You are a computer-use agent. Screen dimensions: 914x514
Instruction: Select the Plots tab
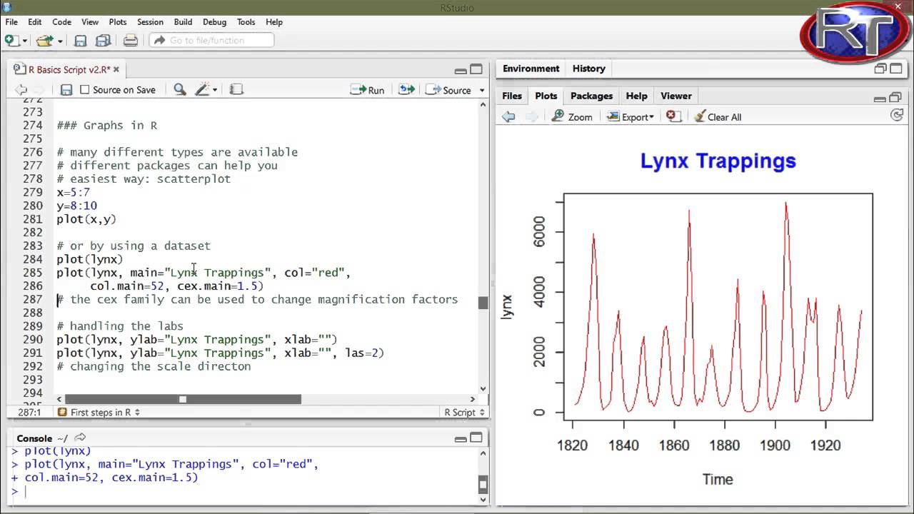click(546, 96)
